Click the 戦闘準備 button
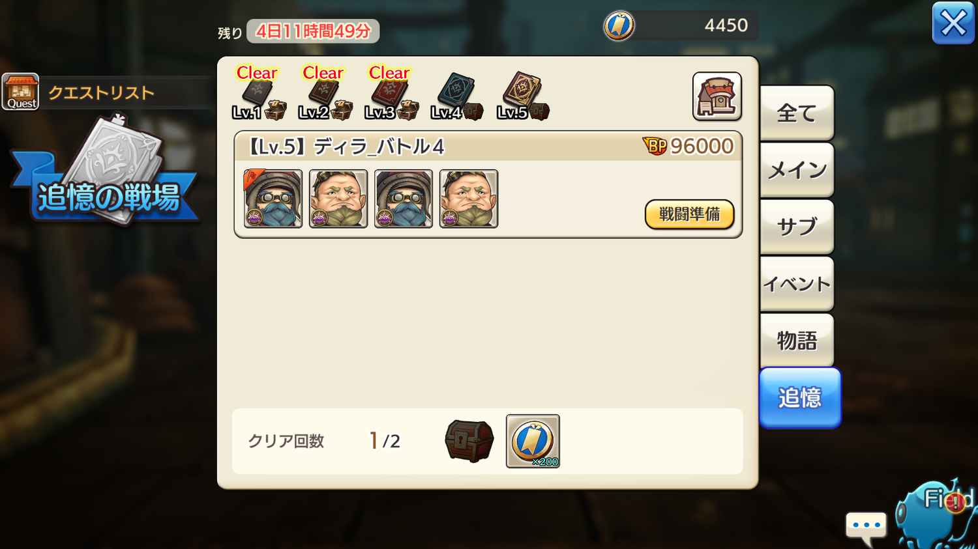Screen dimensions: 978x549 pyautogui.click(x=689, y=214)
